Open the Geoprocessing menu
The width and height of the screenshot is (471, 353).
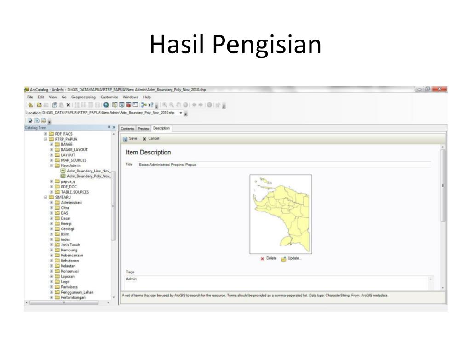(83, 97)
